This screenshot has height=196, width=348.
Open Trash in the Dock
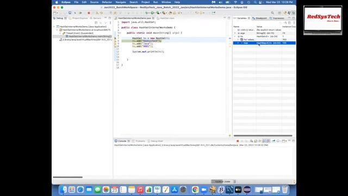pos(285,189)
